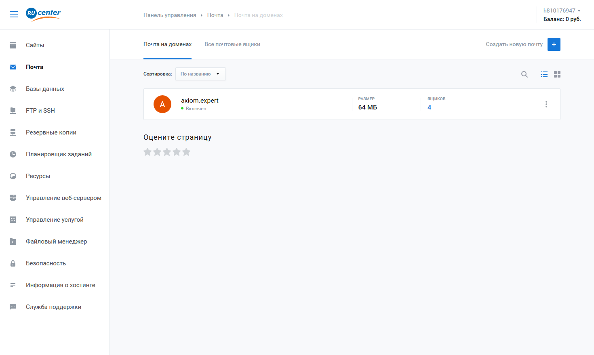Open the sorting dropdown "По названию"
Image resolution: width=594 pixels, height=355 pixels.
[x=200, y=74]
